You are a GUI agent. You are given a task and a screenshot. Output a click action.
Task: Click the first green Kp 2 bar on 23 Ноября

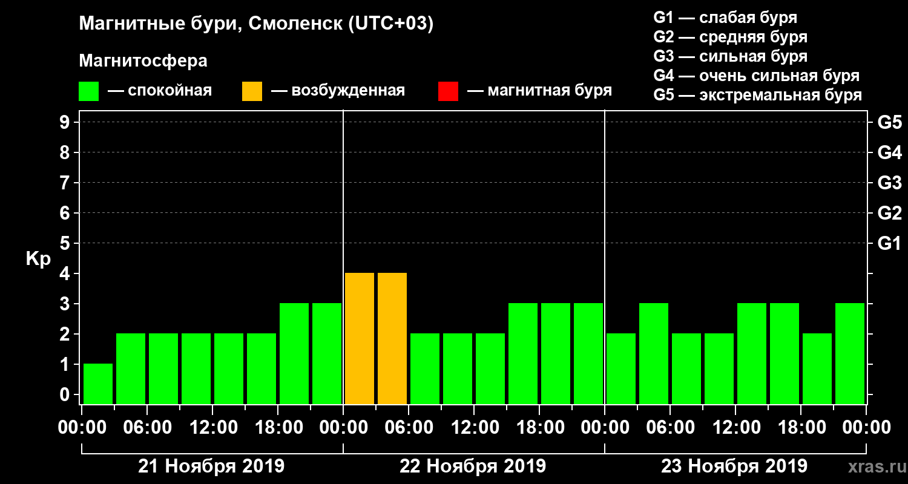click(x=621, y=368)
